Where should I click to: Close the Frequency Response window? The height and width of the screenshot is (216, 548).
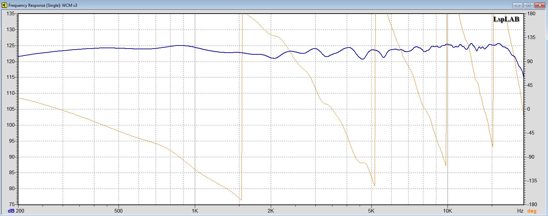point(540,5)
